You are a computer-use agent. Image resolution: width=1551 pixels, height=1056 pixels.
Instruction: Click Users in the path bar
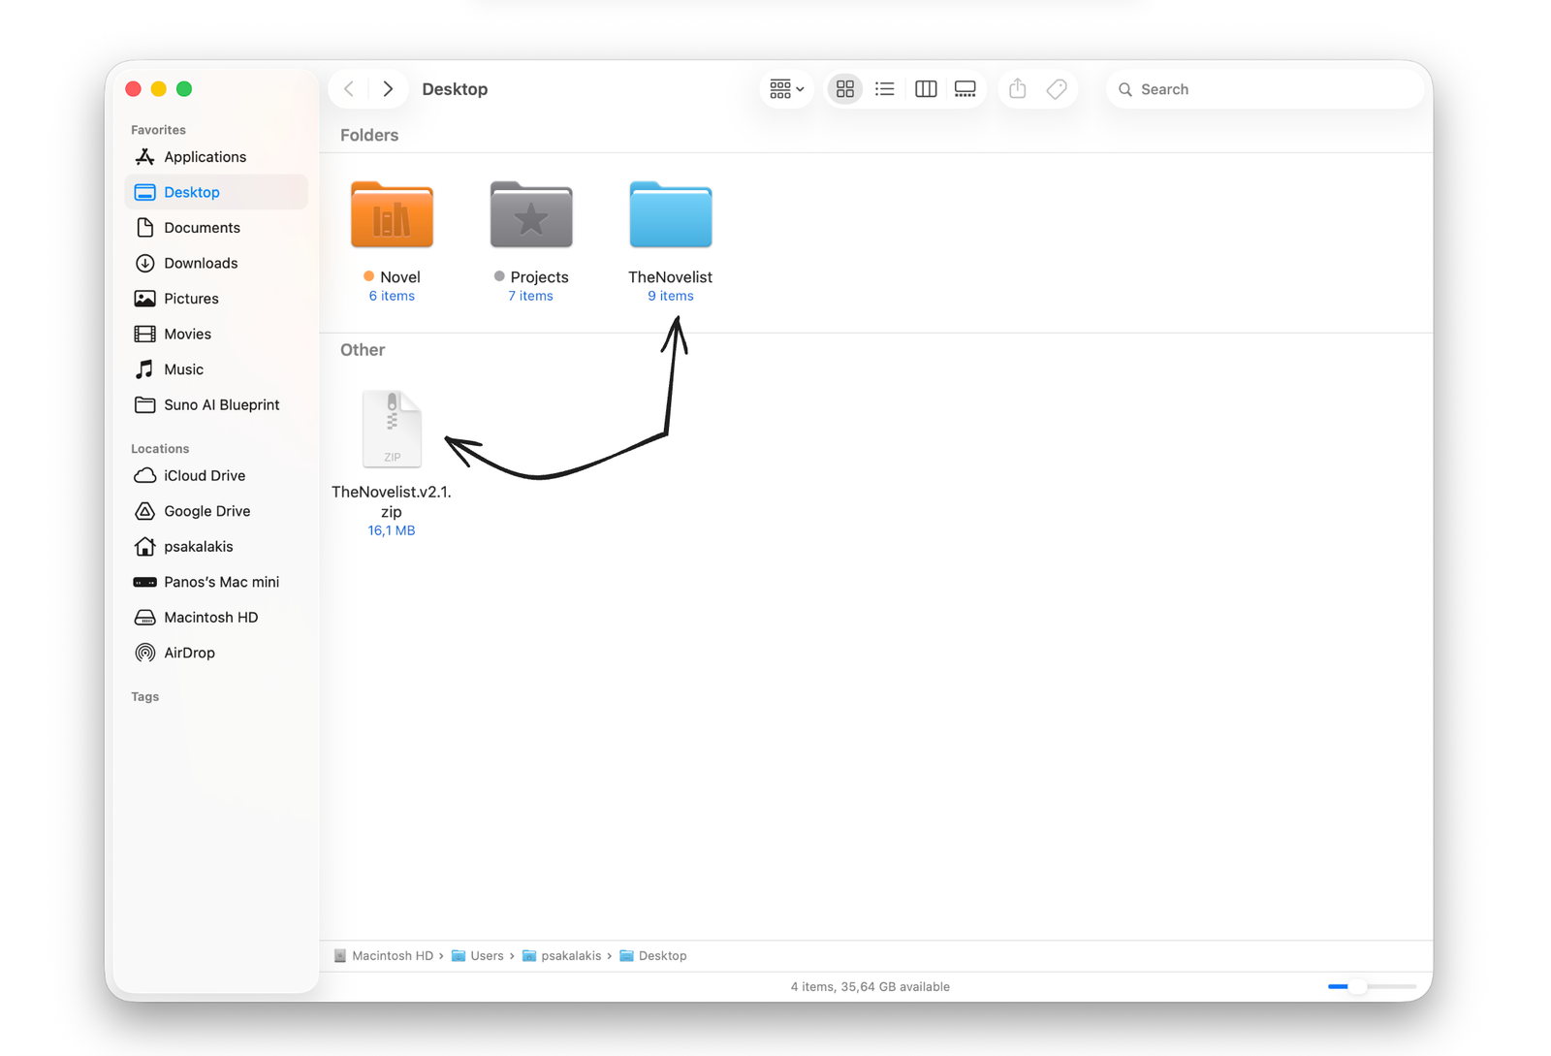(486, 956)
